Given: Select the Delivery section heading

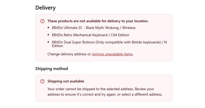Looking at the screenshot, I should 46,8.
